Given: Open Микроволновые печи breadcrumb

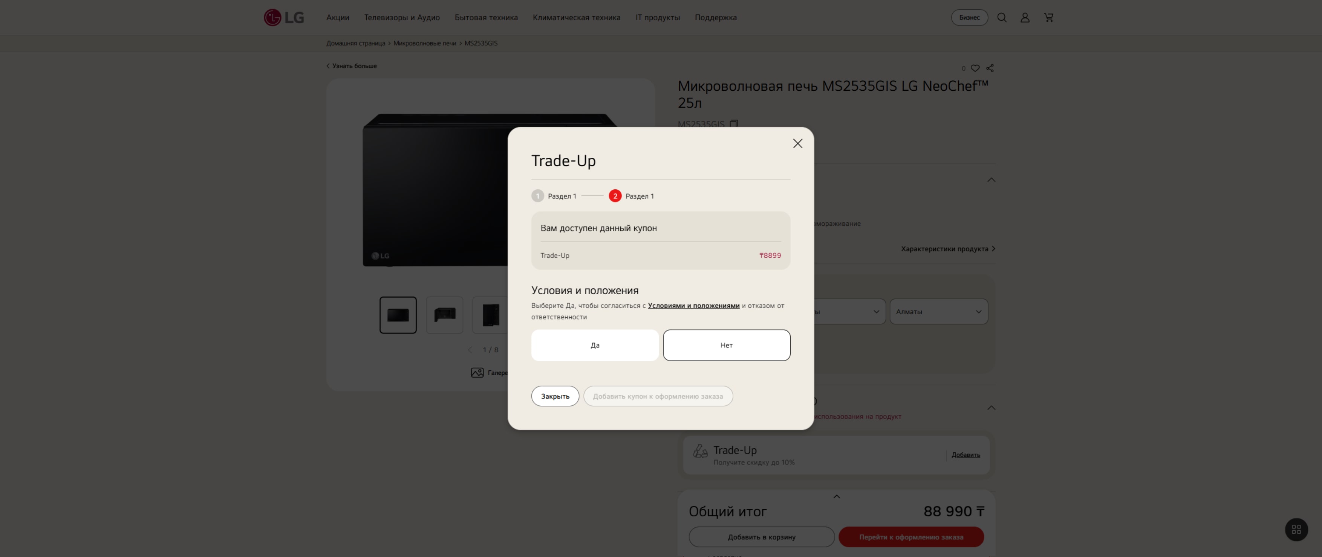Looking at the screenshot, I should coord(424,43).
